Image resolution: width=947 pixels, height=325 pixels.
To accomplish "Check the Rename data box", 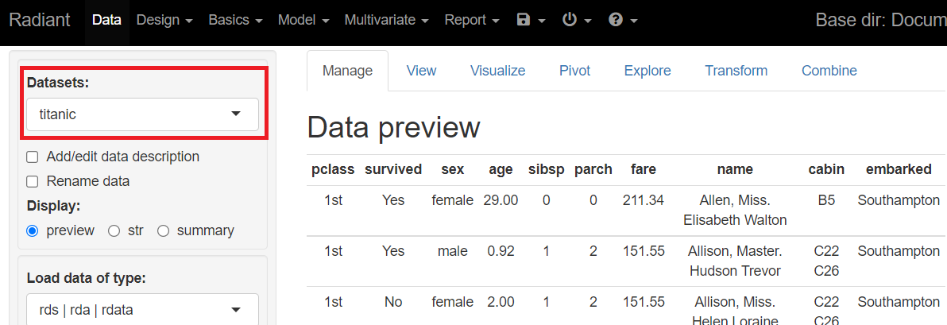I will tap(33, 182).
